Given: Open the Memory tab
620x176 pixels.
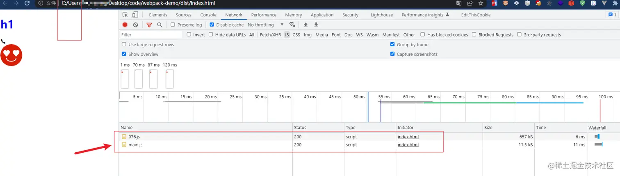Looking at the screenshot, I should tap(294, 15).
